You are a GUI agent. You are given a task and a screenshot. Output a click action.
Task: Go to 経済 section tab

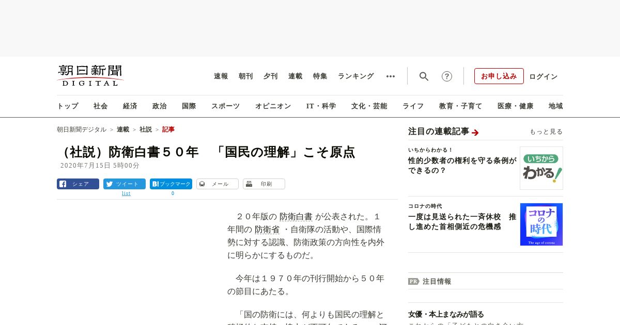click(x=130, y=106)
